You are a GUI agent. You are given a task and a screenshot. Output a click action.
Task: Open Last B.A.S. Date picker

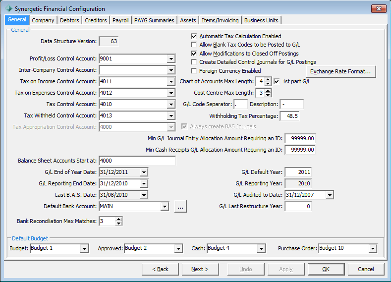pyautogui.click(x=144, y=195)
